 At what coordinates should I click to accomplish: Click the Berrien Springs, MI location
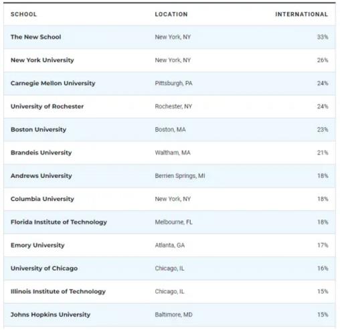[x=180, y=176]
